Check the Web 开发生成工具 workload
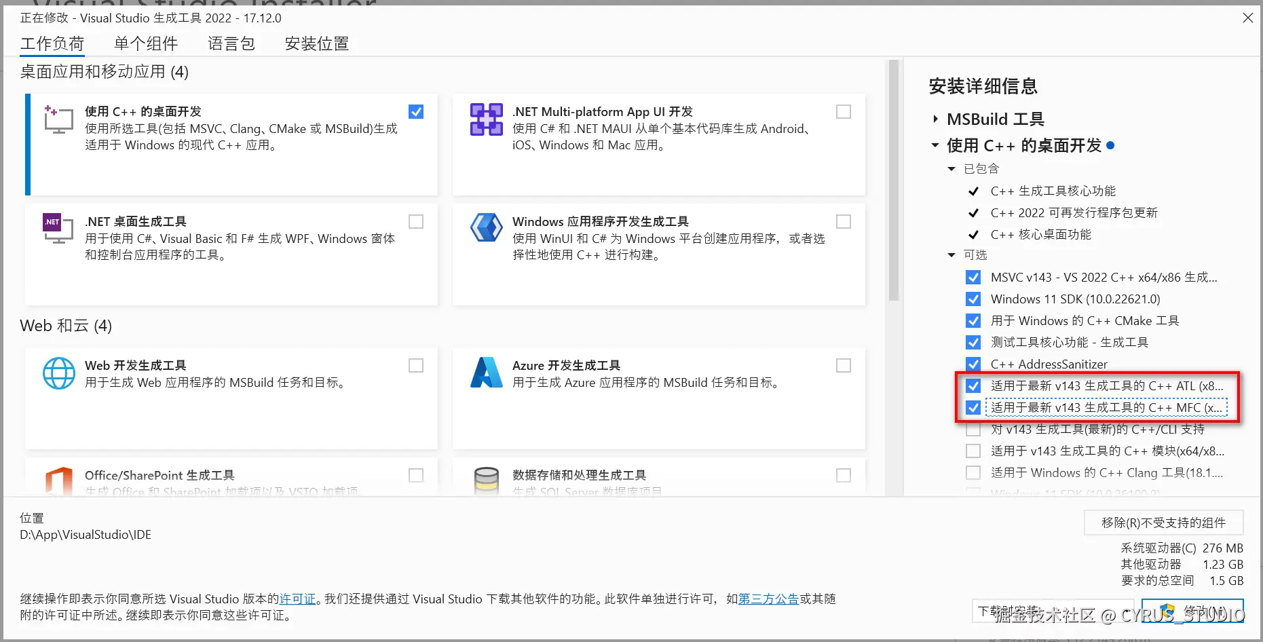1263x642 pixels. point(416,366)
